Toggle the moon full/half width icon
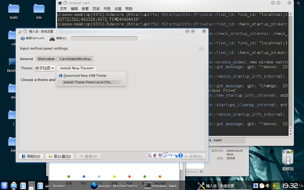Viewport: 304px width, 190px height. coord(165,155)
